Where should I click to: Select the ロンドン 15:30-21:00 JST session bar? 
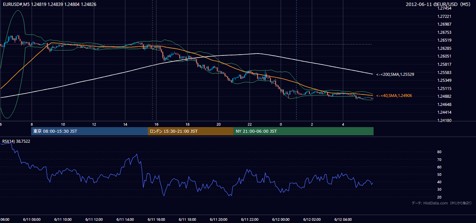pos(191,131)
